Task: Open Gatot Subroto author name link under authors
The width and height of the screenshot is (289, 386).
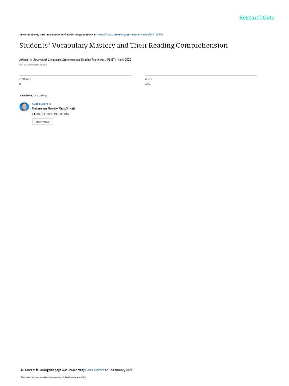Action: [41, 104]
